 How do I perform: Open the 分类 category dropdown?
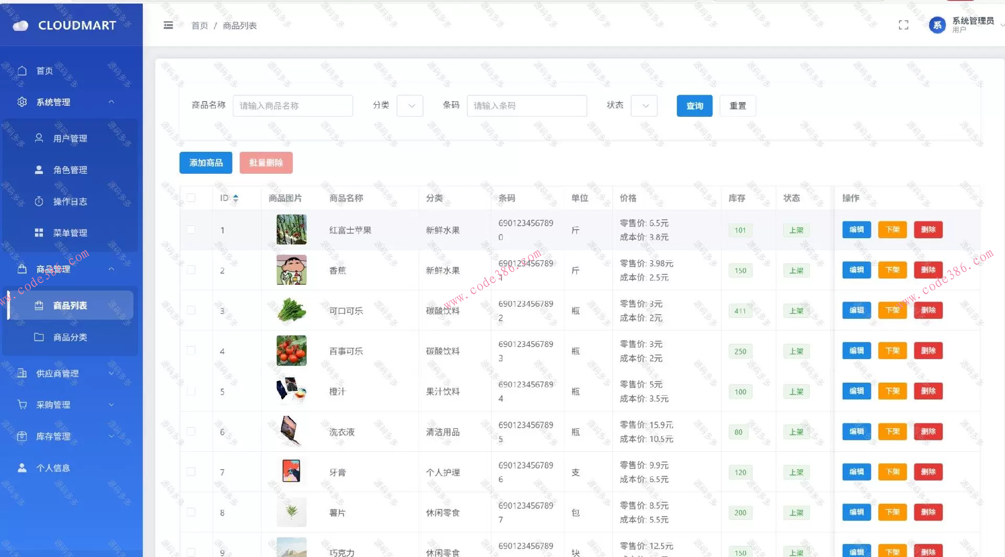[x=409, y=105]
